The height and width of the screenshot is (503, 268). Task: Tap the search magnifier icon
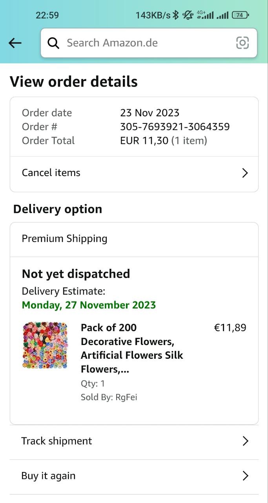coord(53,43)
